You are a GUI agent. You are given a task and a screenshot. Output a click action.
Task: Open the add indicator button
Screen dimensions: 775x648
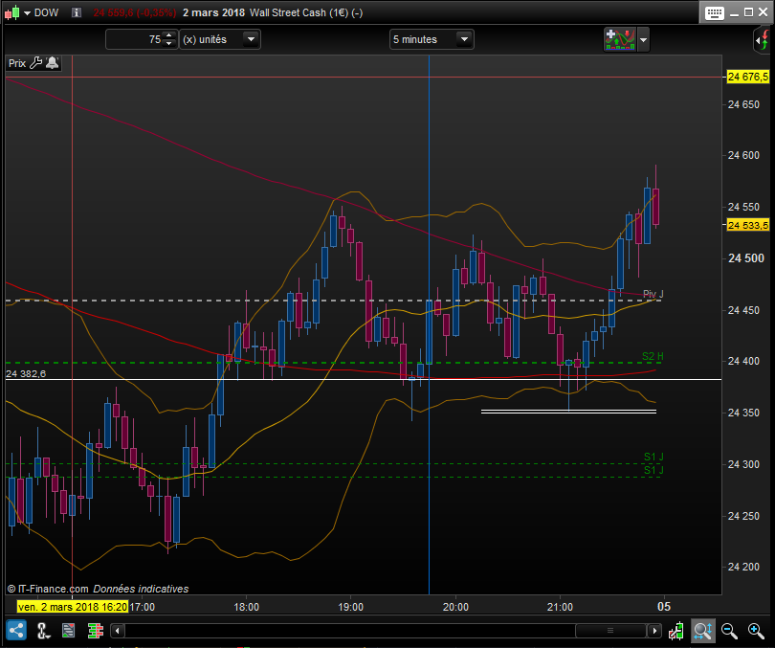[620, 39]
